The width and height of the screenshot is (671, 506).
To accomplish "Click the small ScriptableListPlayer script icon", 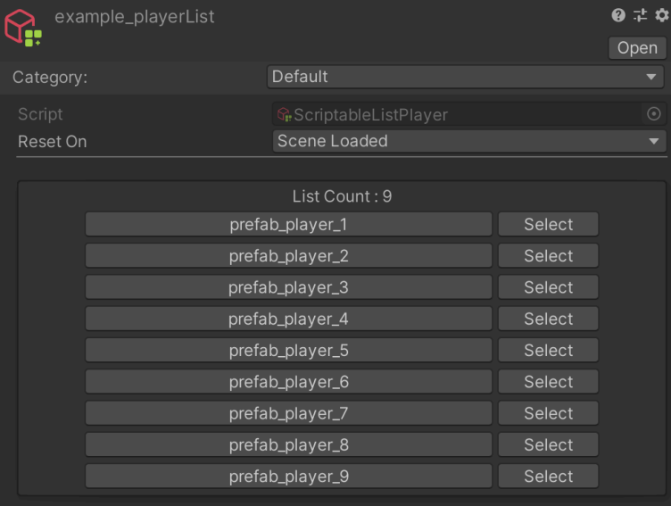I will [284, 114].
